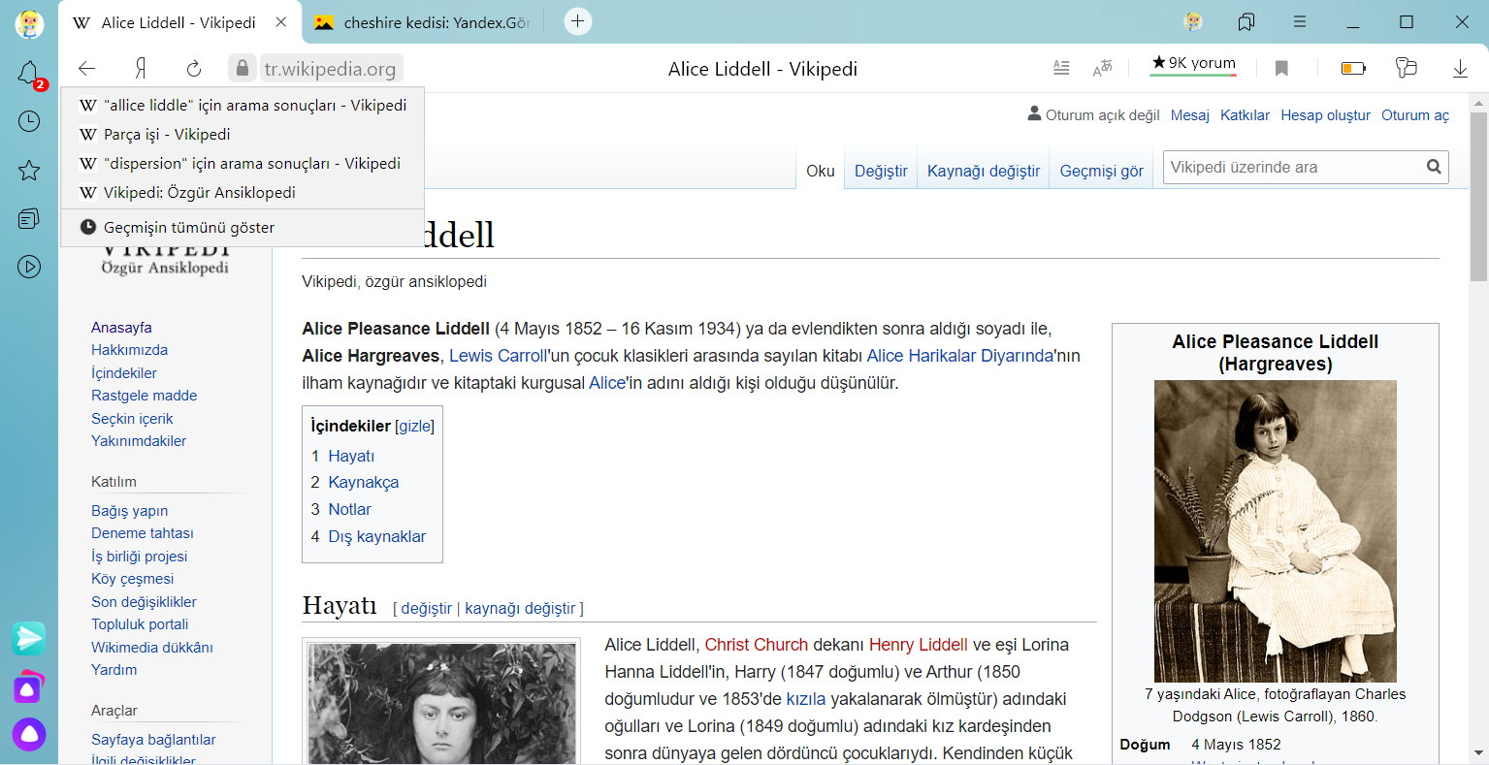1489x765 pixels.
Task: Open the downloads icon
Action: [1460, 68]
